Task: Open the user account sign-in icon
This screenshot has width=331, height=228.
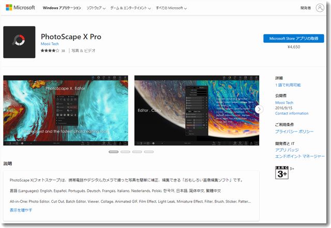Action: (x=320, y=8)
